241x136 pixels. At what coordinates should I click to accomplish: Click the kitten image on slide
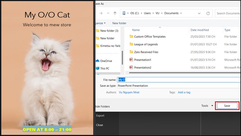pyautogui.click(x=47, y=79)
